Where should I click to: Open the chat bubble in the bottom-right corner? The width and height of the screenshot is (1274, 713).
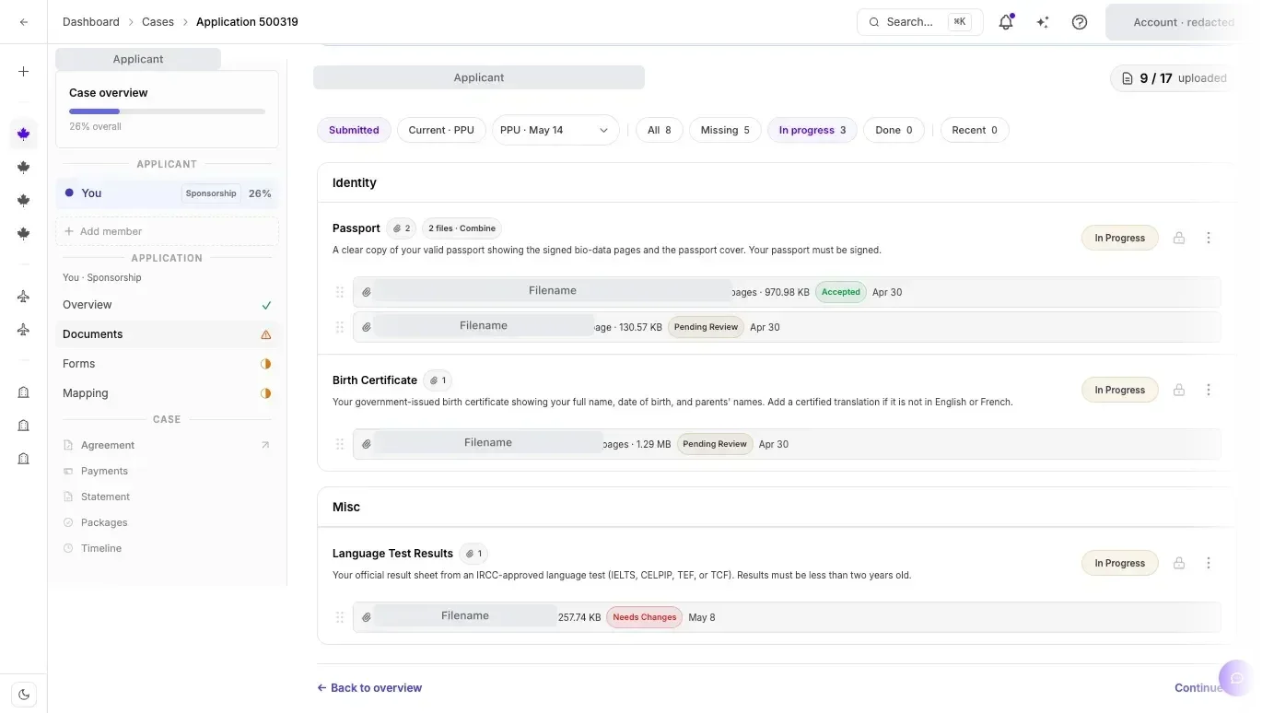click(x=1236, y=678)
